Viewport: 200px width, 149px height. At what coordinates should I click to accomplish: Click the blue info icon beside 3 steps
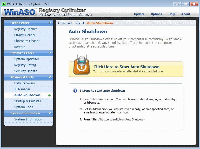pyautogui.click(x=75, y=91)
